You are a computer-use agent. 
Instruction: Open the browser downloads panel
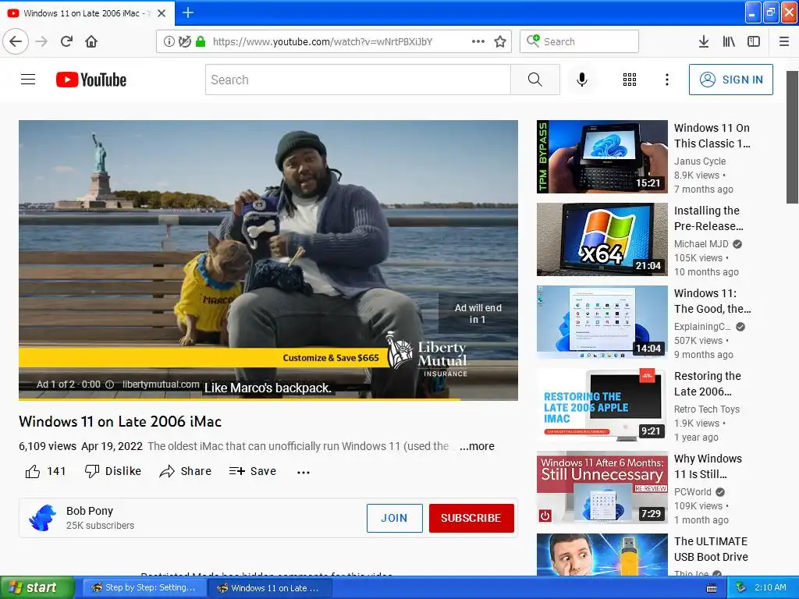[704, 42]
